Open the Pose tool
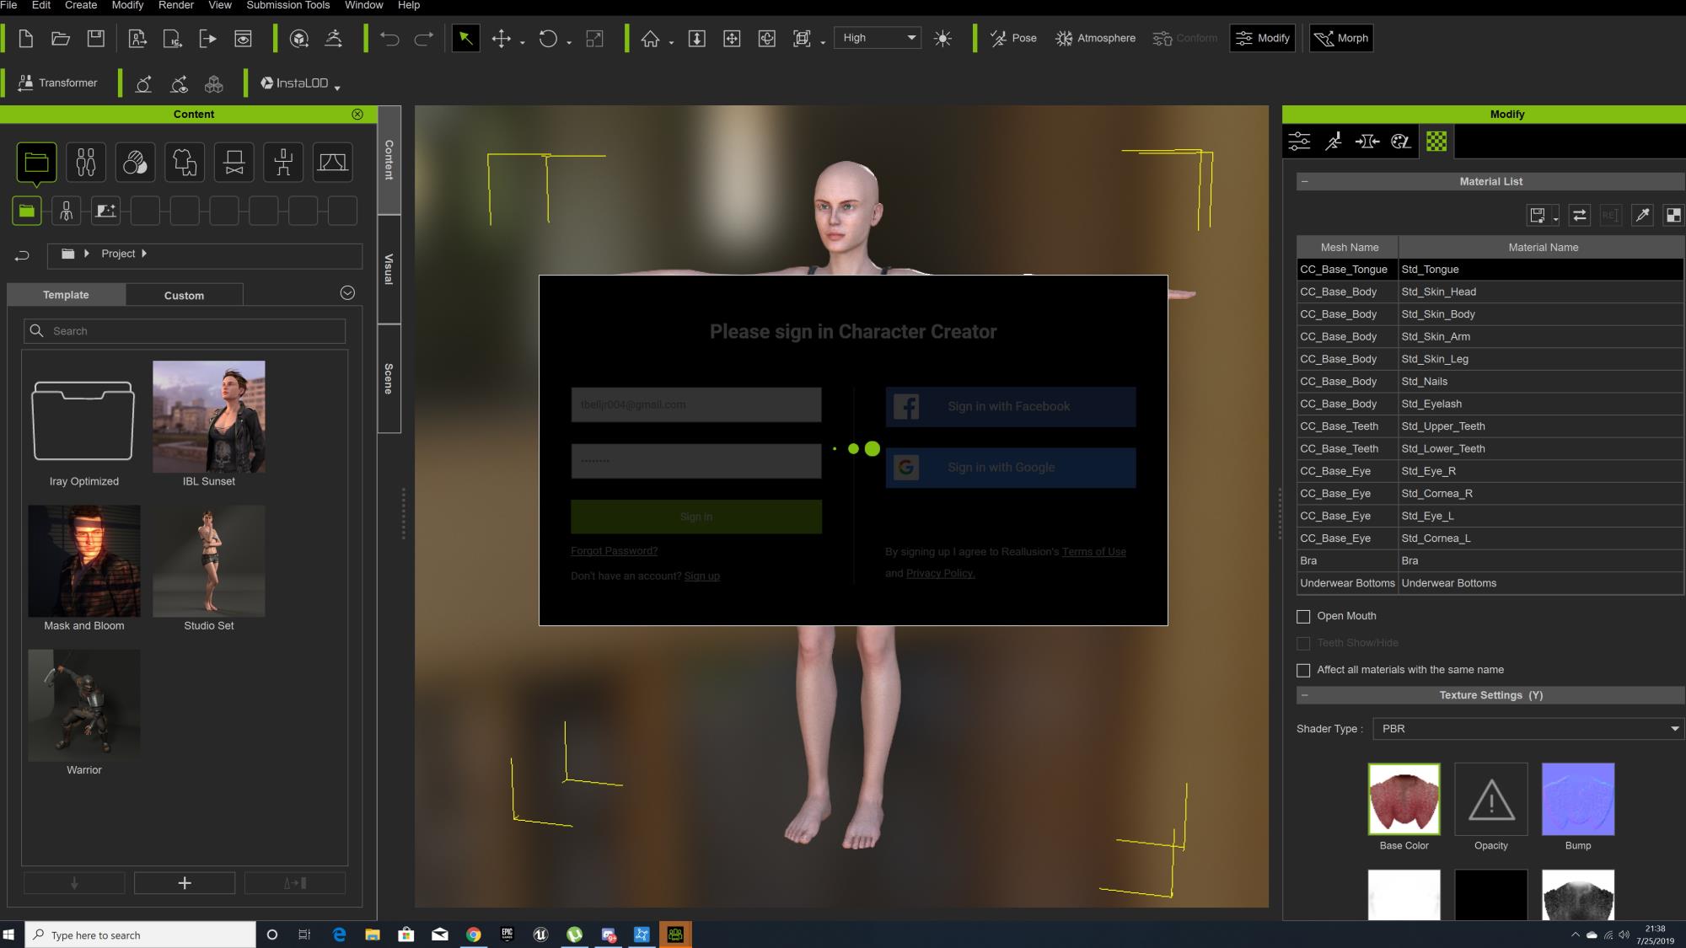 [x=1013, y=38]
